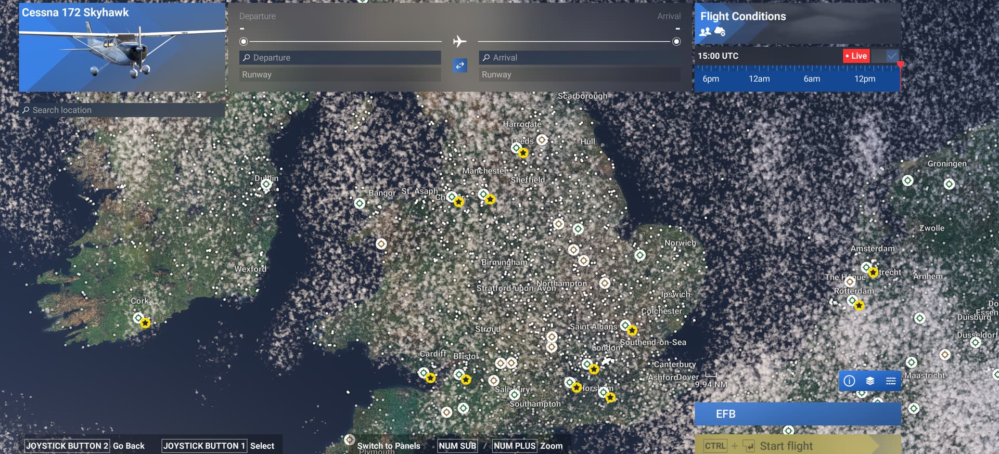Viewport: 999px width, 454px height.
Task: Click the weather settings cloud icon
Action: pos(720,32)
